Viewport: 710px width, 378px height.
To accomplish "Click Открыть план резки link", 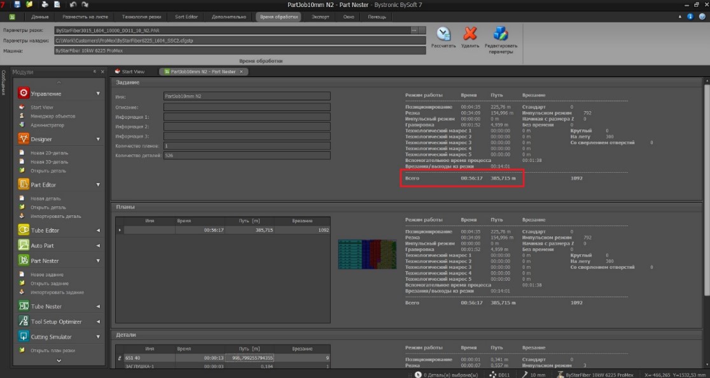I will (x=53, y=351).
